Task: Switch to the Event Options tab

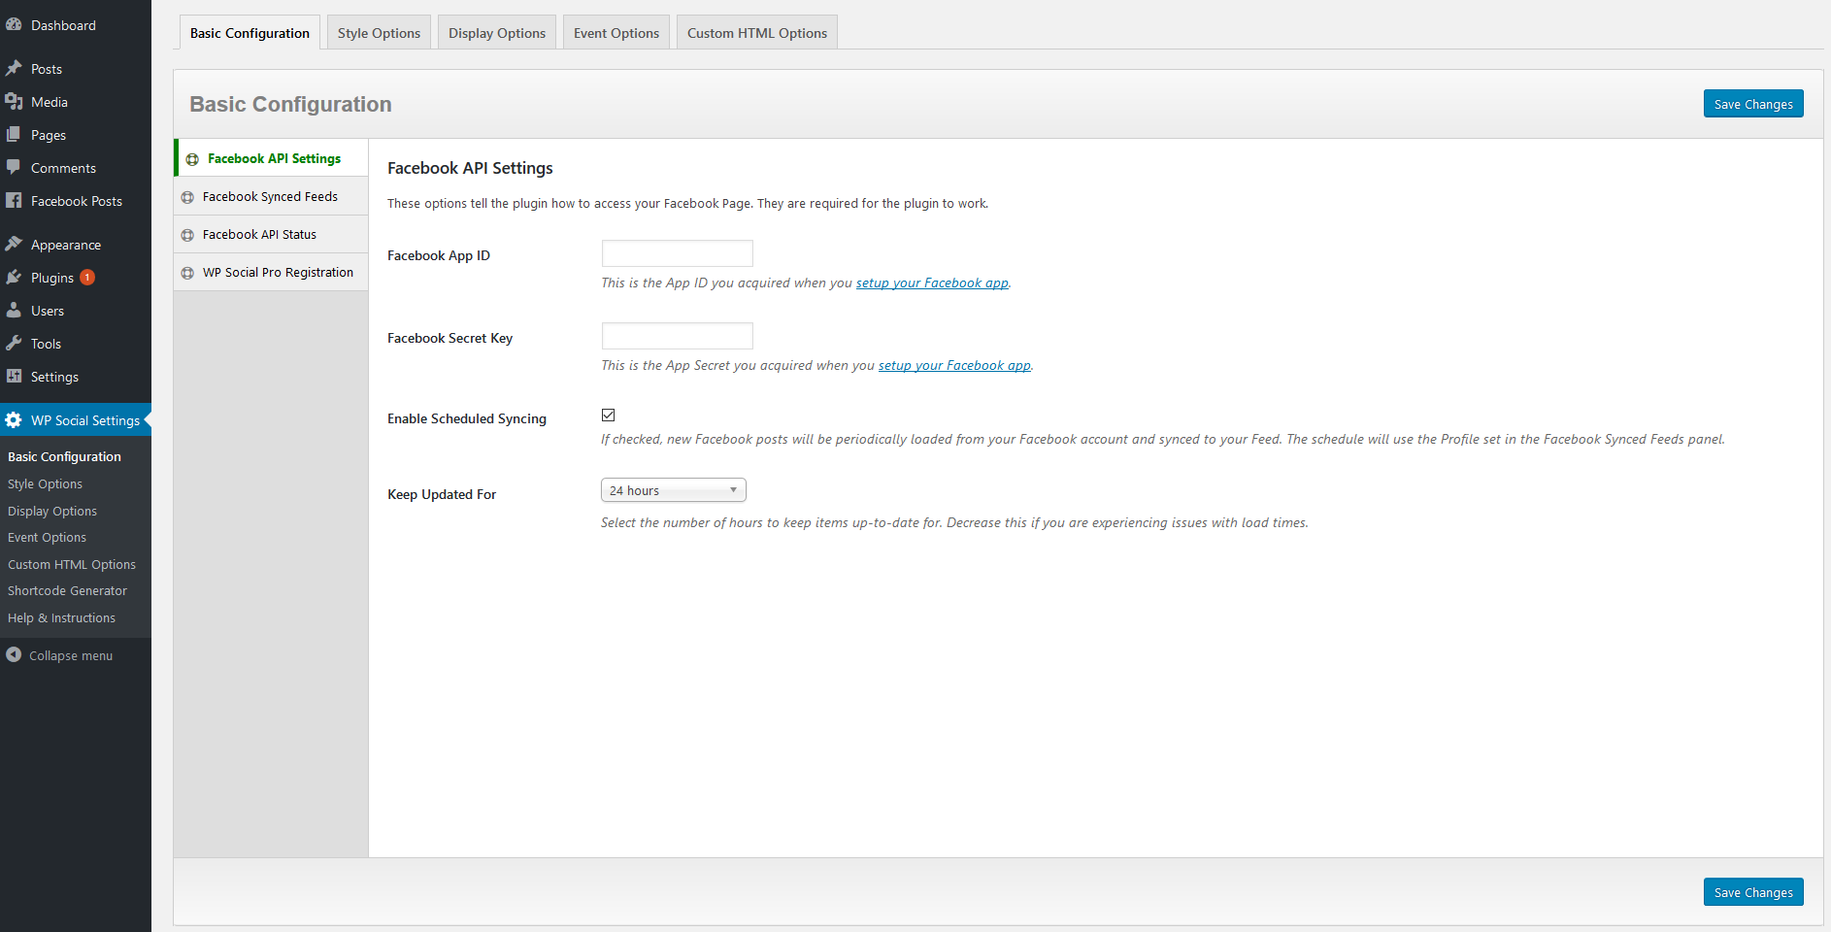Action: [x=616, y=33]
